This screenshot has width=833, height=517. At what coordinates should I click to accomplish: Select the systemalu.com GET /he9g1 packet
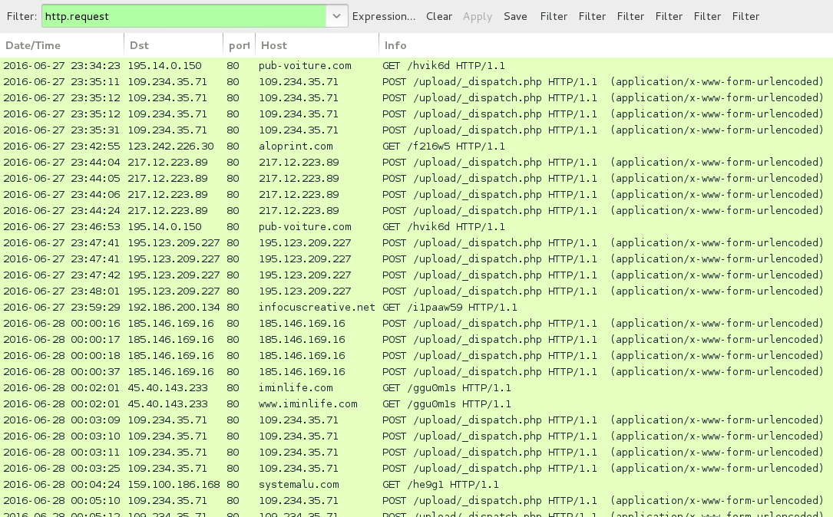point(415,484)
